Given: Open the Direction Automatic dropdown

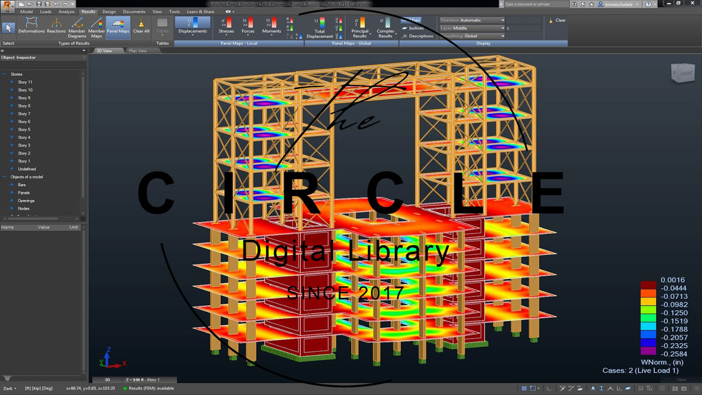Looking at the screenshot, I should coord(472,20).
